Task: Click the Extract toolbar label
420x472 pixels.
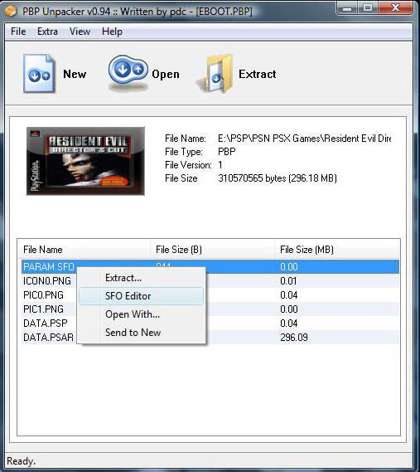Action: click(258, 74)
